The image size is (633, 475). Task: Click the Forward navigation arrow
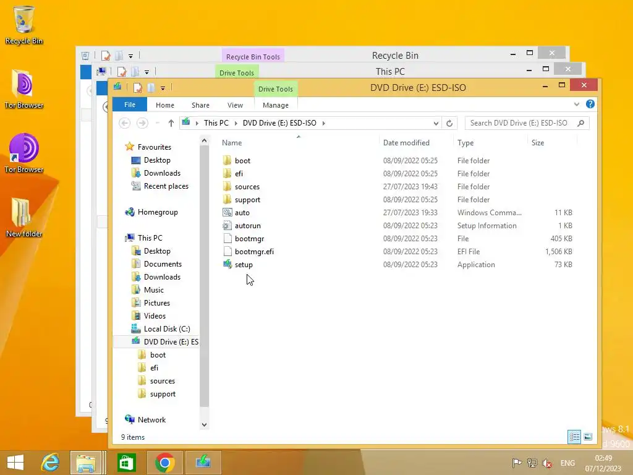point(142,123)
